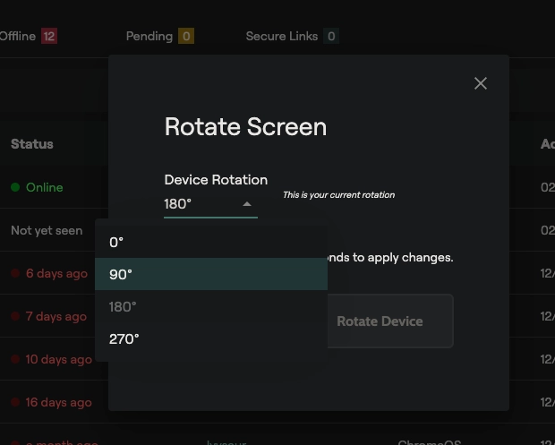The height and width of the screenshot is (445, 555).
Task: Sort by the Status column header
Action: pos(32,143)
